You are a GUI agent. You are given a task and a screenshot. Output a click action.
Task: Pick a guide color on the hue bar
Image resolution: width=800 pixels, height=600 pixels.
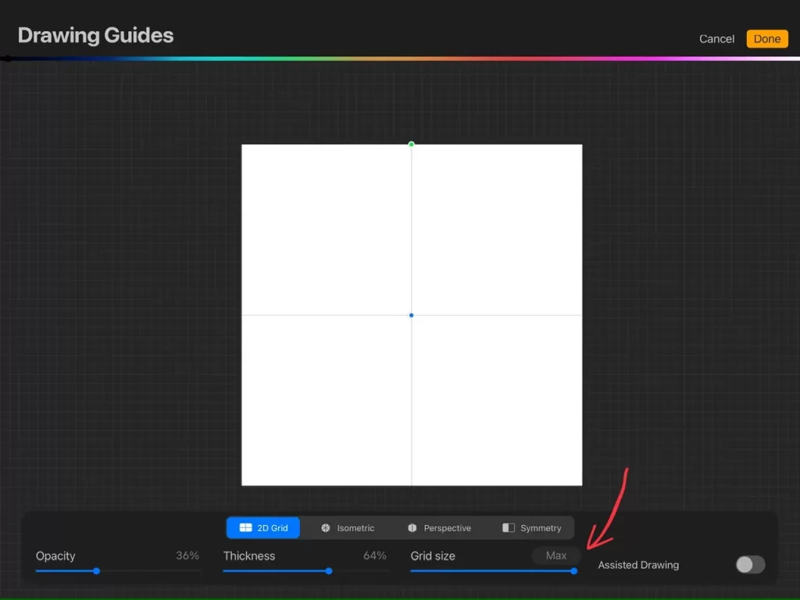coord(400,59)
